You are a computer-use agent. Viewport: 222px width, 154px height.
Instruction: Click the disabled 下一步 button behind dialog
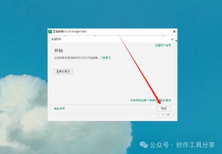165,115
